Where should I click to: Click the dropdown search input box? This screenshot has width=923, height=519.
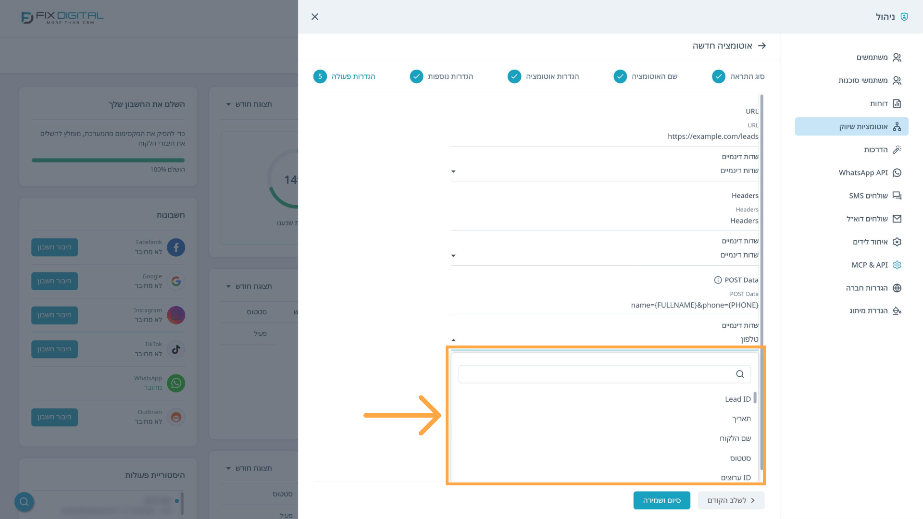(604, 374)
